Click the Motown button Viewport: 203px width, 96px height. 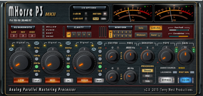tap(141, 35)
